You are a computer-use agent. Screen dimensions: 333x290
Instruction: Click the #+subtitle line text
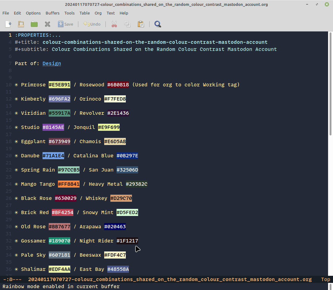[146, 49]
